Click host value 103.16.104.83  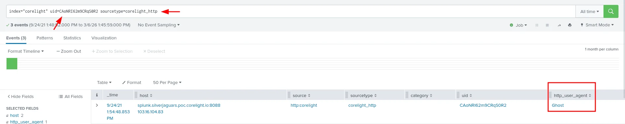pos(150,112)
